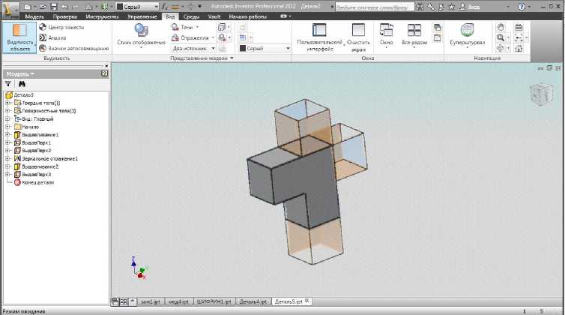This screenshot has height=315, width=565.
Task: Open the Отражения reflections dropdown
Action: 193,37
